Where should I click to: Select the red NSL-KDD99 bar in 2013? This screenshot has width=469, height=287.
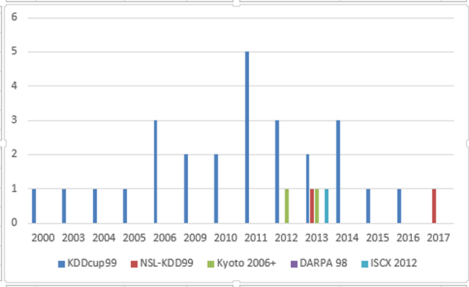click(312, 206)
